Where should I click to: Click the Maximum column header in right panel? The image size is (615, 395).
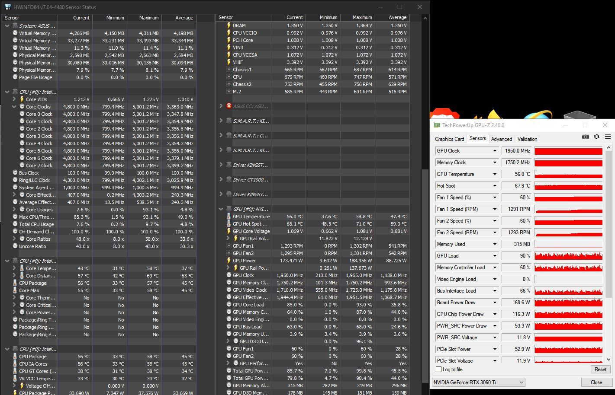pos(357,18)
